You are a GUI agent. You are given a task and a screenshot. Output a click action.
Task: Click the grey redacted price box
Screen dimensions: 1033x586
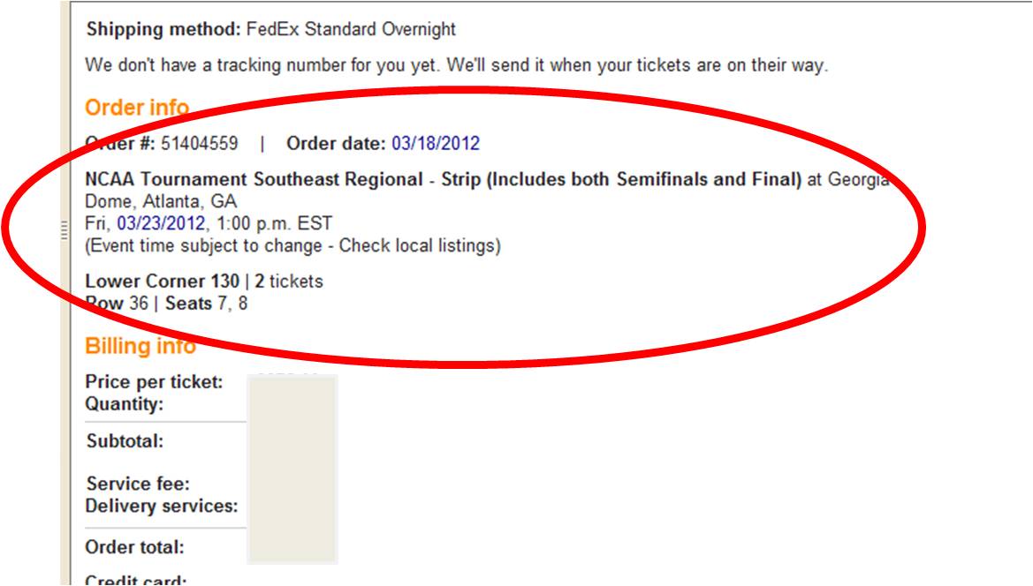tap(292, 470)
